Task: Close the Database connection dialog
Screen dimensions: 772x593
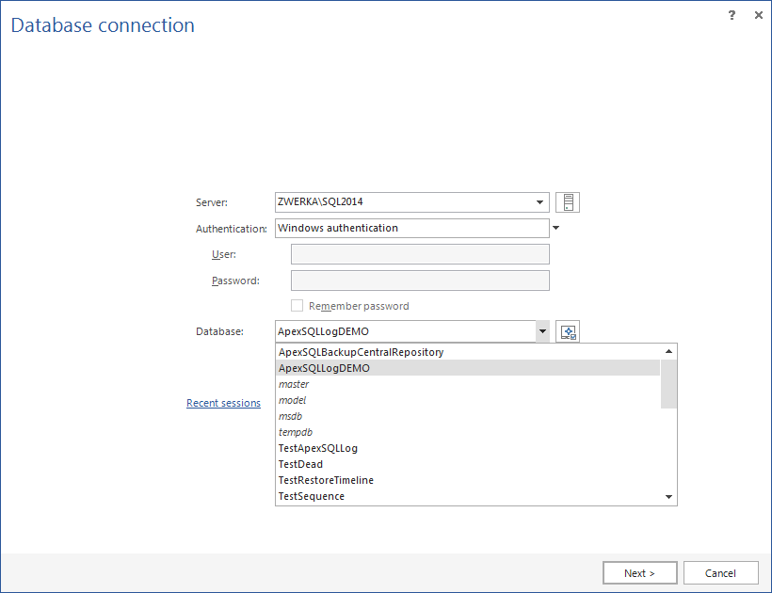Action: (759, 15)
